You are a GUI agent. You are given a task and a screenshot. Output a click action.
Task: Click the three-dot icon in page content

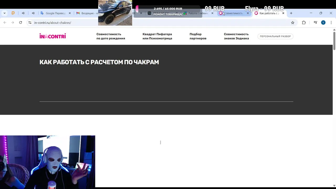[x=160, y=143]
